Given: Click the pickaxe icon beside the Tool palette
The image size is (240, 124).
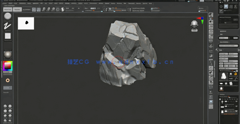Looking at the screenshot, I should tap(216, 50).
